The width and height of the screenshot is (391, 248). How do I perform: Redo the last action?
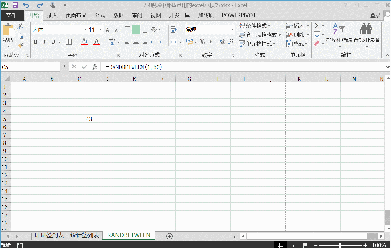pyautogui.click(x=40, y=5)
